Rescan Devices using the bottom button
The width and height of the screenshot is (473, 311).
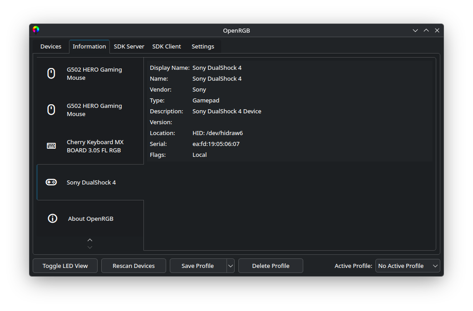[133, 266]
